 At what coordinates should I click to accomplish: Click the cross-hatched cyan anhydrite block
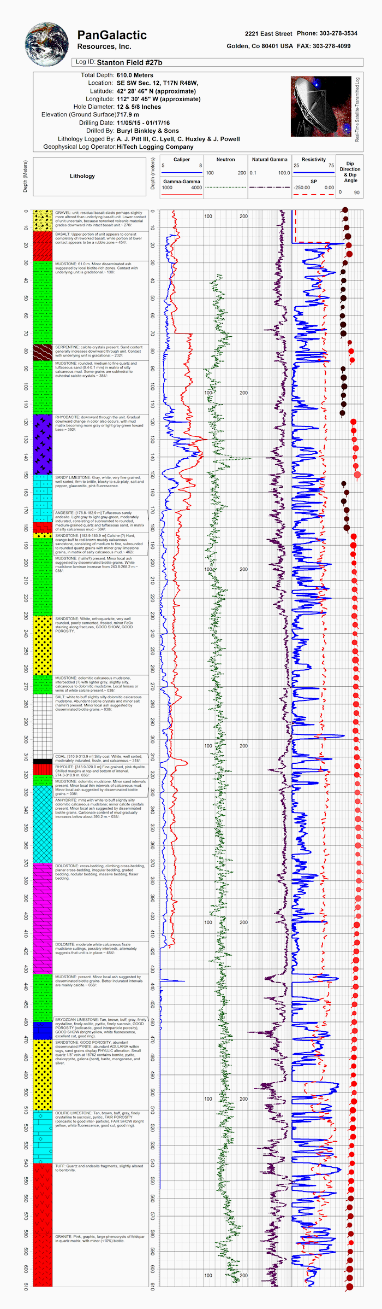pos(43,824)
